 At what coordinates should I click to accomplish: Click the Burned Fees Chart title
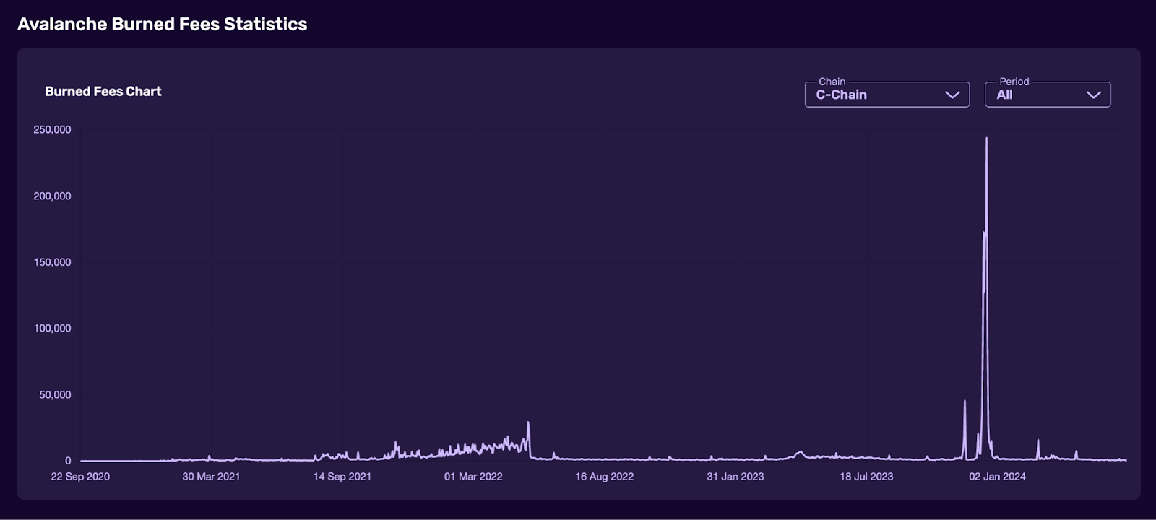click(x=103, y=92)
